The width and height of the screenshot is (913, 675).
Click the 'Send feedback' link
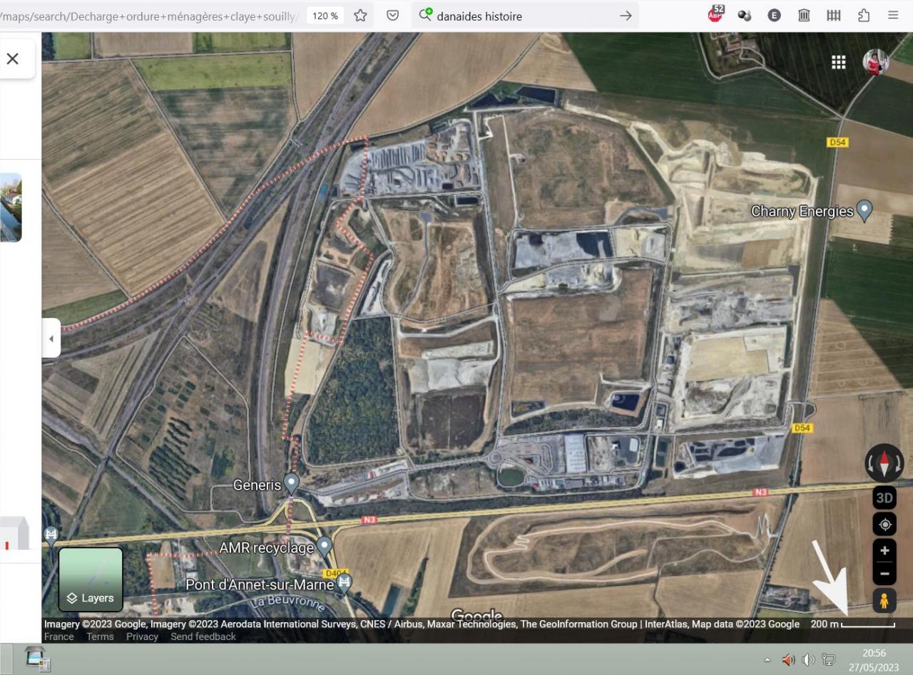(203, 637)
